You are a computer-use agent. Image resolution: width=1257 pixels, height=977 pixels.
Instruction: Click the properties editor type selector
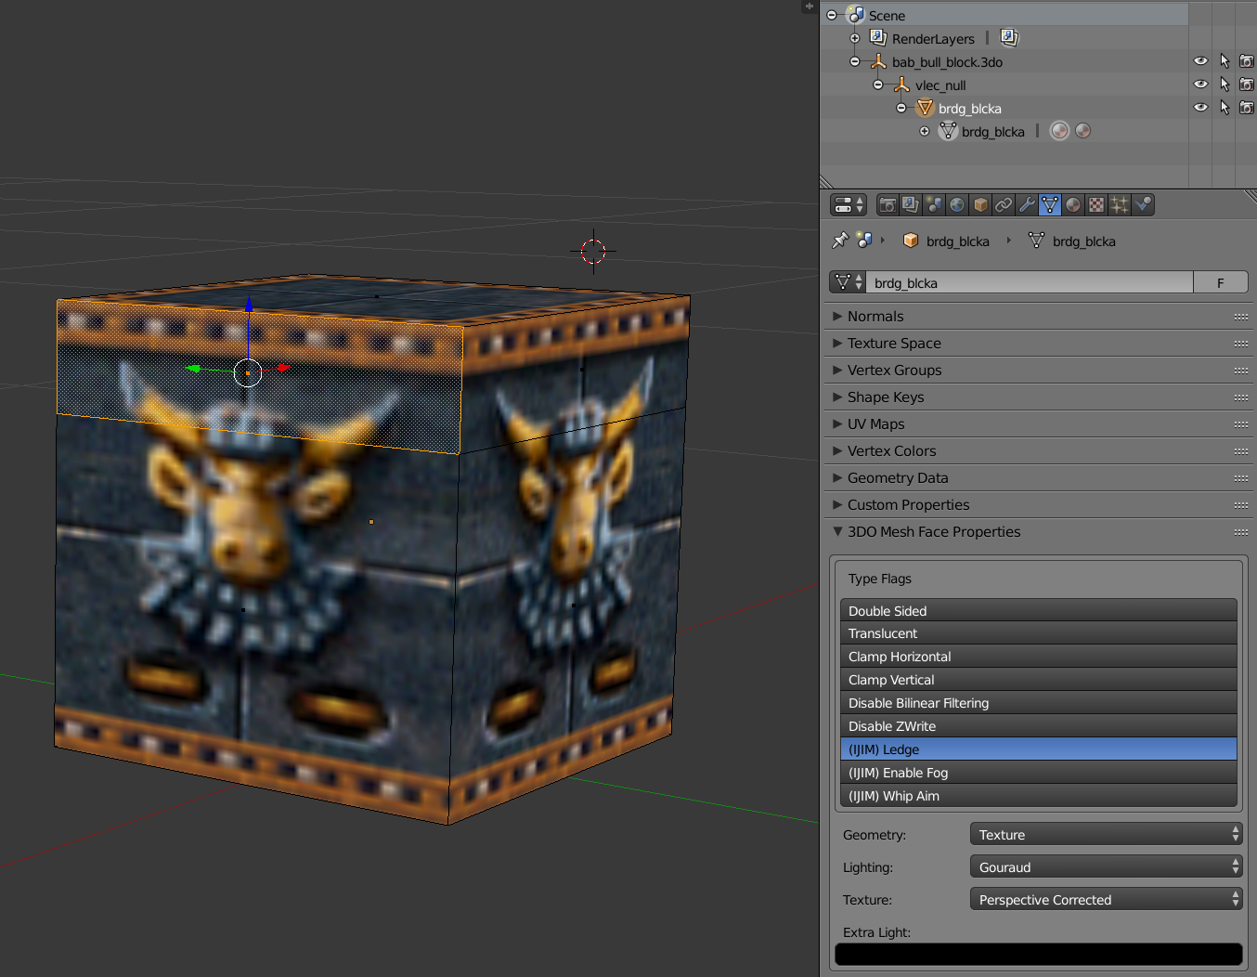(x=849, y=204)
